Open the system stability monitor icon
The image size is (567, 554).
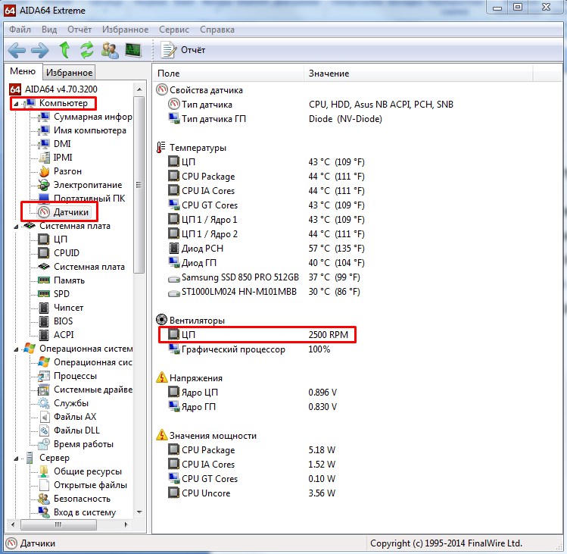coord(133,50)
